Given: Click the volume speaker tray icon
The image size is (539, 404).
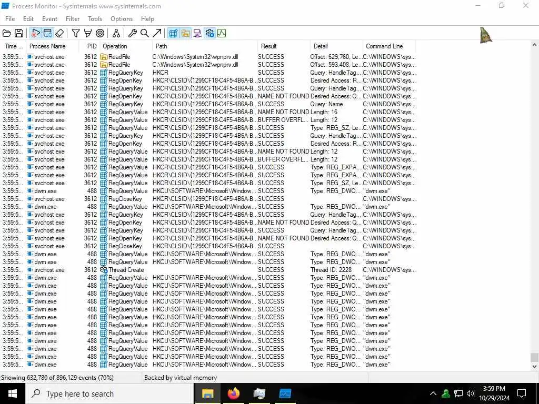Looking at the screenshot, I should tap(471, 393).
